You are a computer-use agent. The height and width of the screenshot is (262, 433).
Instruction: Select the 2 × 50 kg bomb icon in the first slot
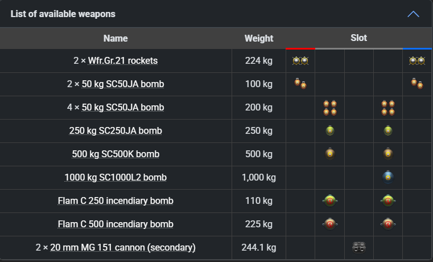pos(300,84)
